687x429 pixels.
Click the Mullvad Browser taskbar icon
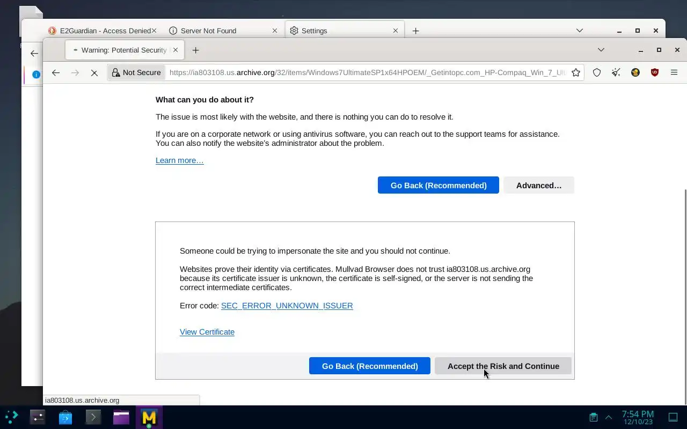[x=149, y=417]
